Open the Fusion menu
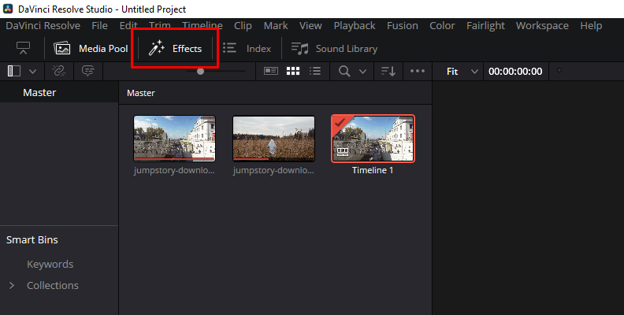This screenshot has height=315, width=624. click(403, 26)
